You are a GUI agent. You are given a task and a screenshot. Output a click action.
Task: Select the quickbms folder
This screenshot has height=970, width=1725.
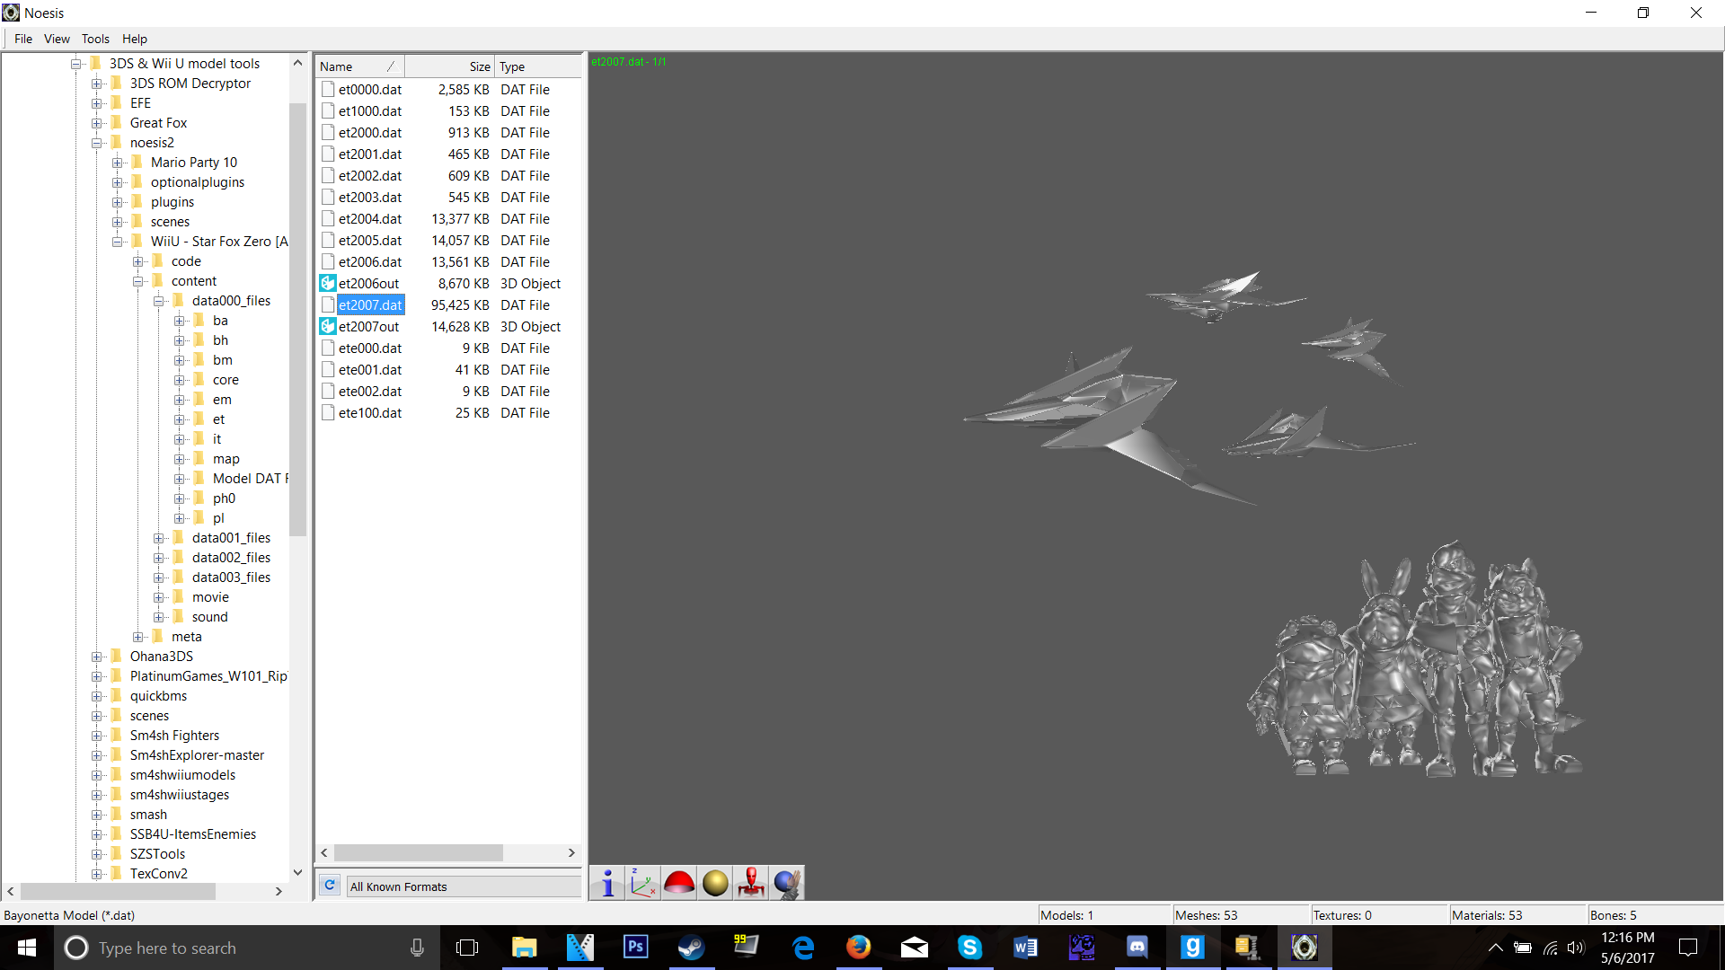(x=159, y=696)
